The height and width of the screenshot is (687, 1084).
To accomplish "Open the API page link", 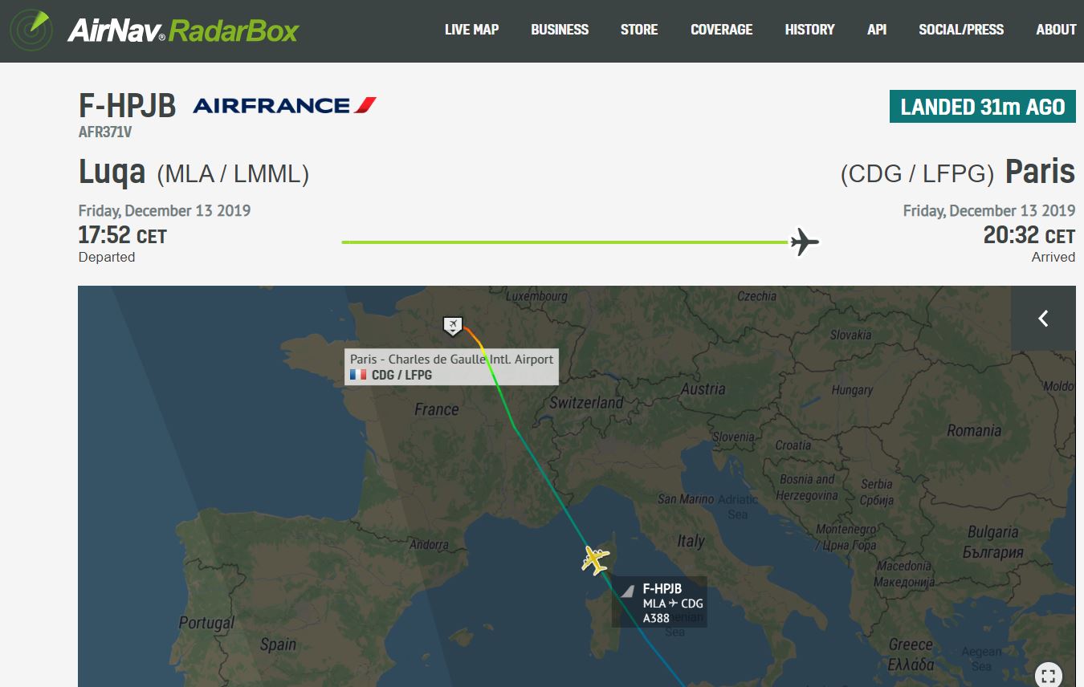I will (877, 30).
